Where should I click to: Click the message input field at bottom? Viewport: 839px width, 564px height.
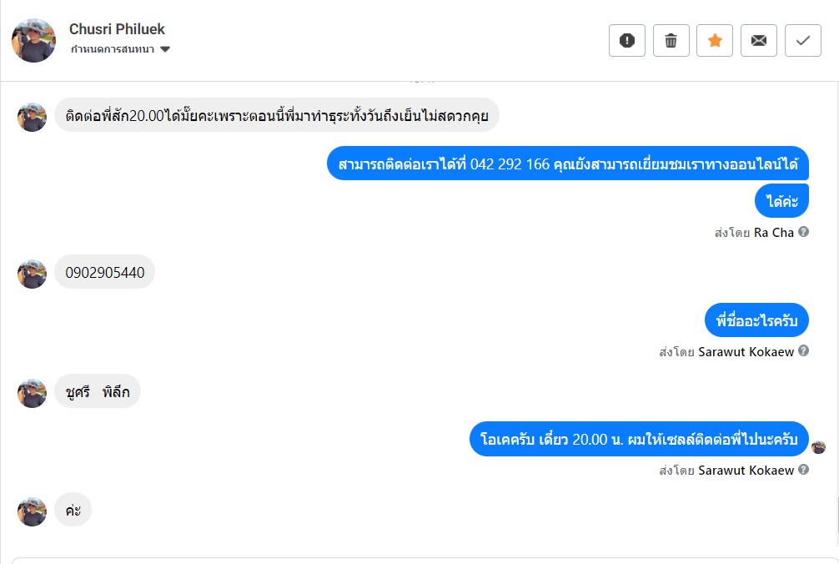coord(417,559)
